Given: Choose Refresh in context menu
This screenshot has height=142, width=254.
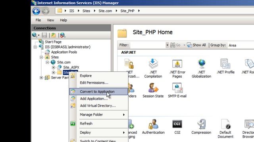Looking at the screenshot, I should click(99, 123).
